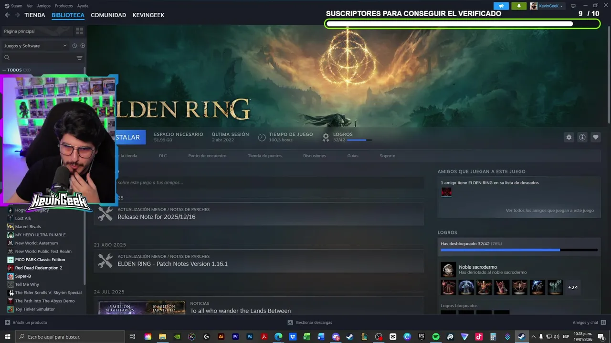
Task: Click the library search magnifier
Action: pyautogui.click(x=7, y=58)
